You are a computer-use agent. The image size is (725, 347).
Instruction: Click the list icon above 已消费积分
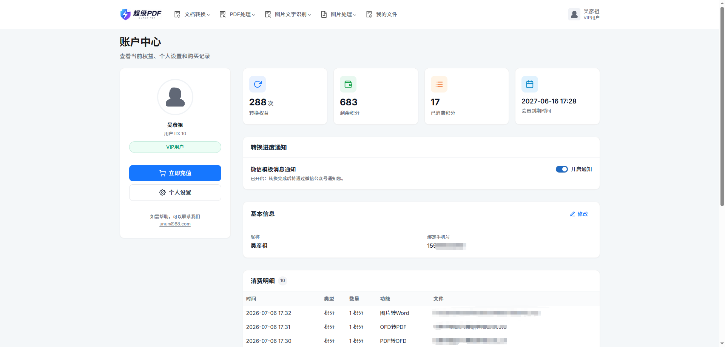click(x=439, y=84)
